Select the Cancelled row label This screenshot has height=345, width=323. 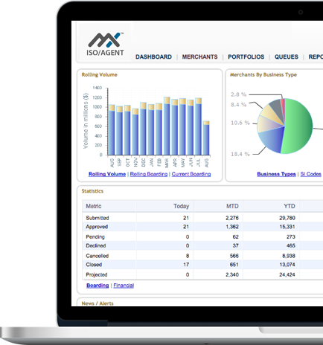(x=97, y=256)
